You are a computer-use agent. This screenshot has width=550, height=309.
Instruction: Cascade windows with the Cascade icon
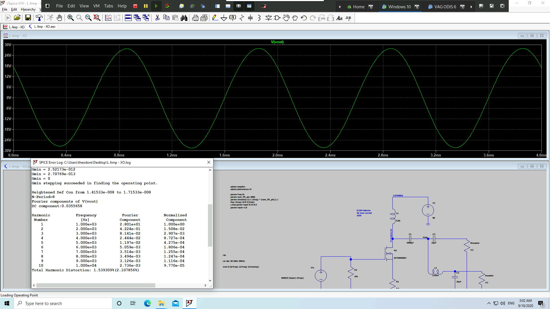(137, 18)
